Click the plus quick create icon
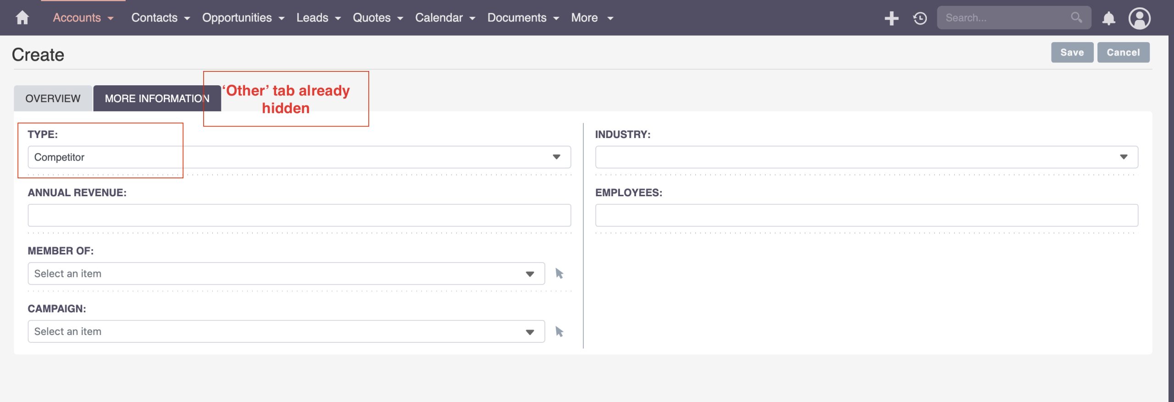The image size is (1174, 402). pos(891,18)
